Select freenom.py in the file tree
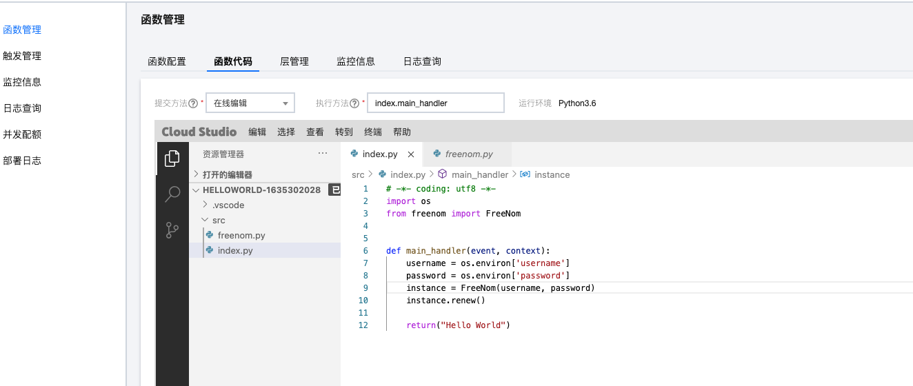Viewport: 913px width, 386px height. (x=241, y=235)
